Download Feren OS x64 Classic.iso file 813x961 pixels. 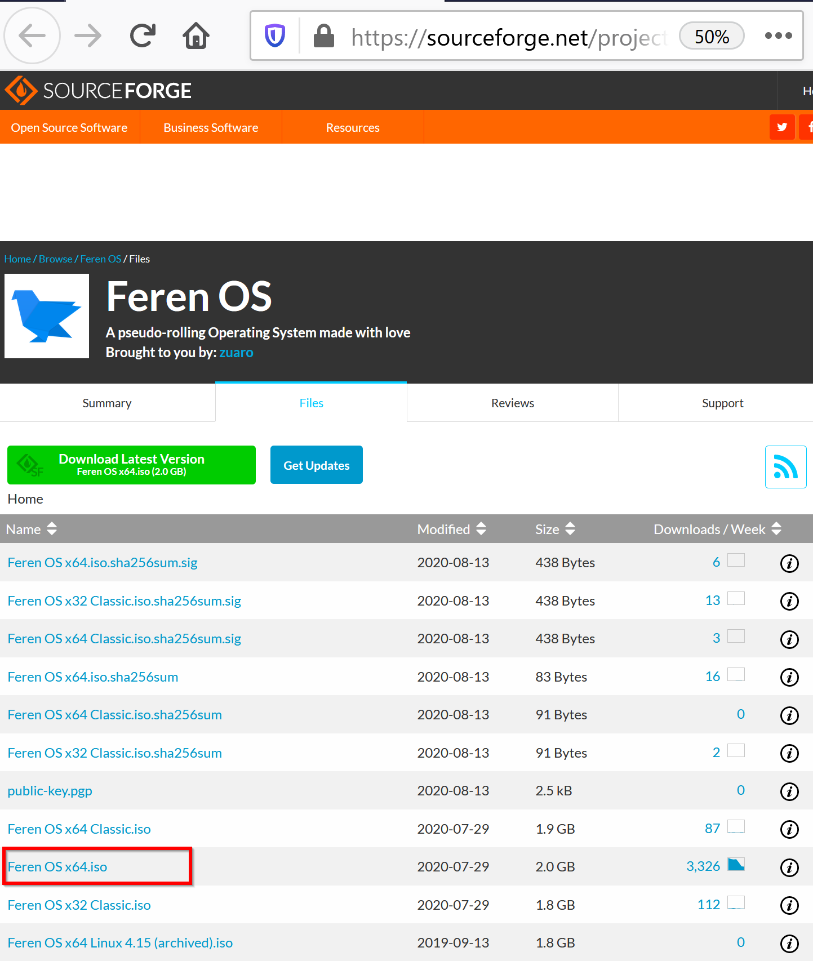79,829
